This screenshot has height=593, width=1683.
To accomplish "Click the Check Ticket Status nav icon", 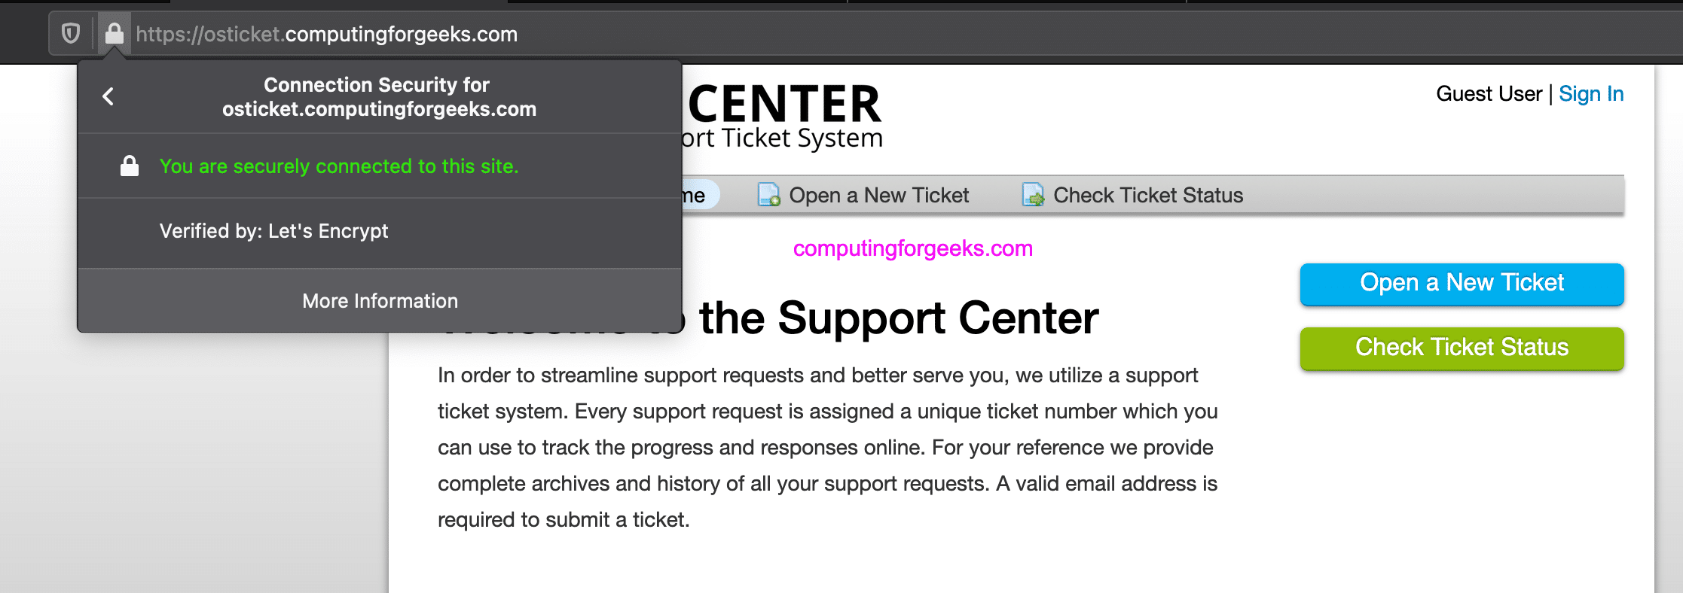I will 1033,195.
